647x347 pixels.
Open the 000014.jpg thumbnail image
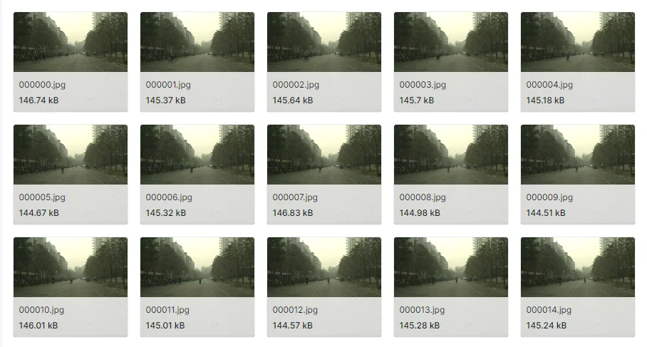coord(578,267)
